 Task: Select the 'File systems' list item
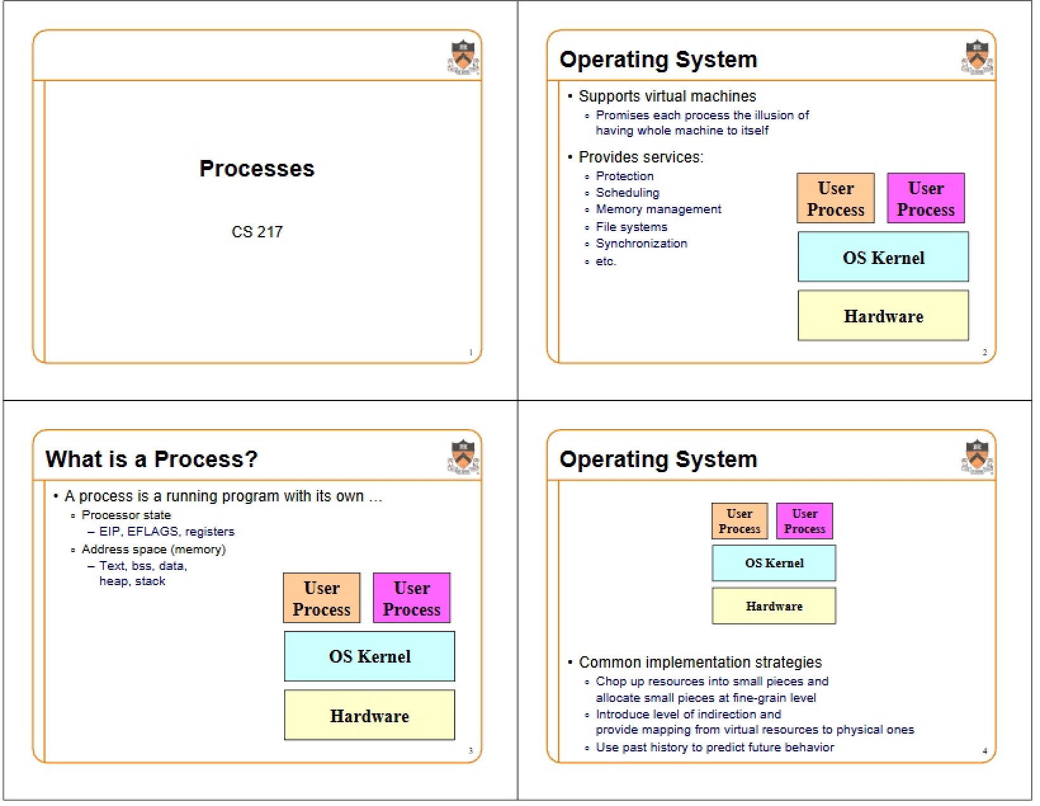(x=631, y=227)
